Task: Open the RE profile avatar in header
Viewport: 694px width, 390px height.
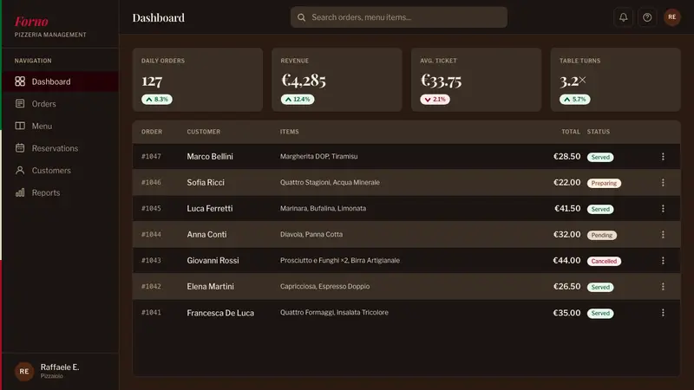Action: coord(671,17)
